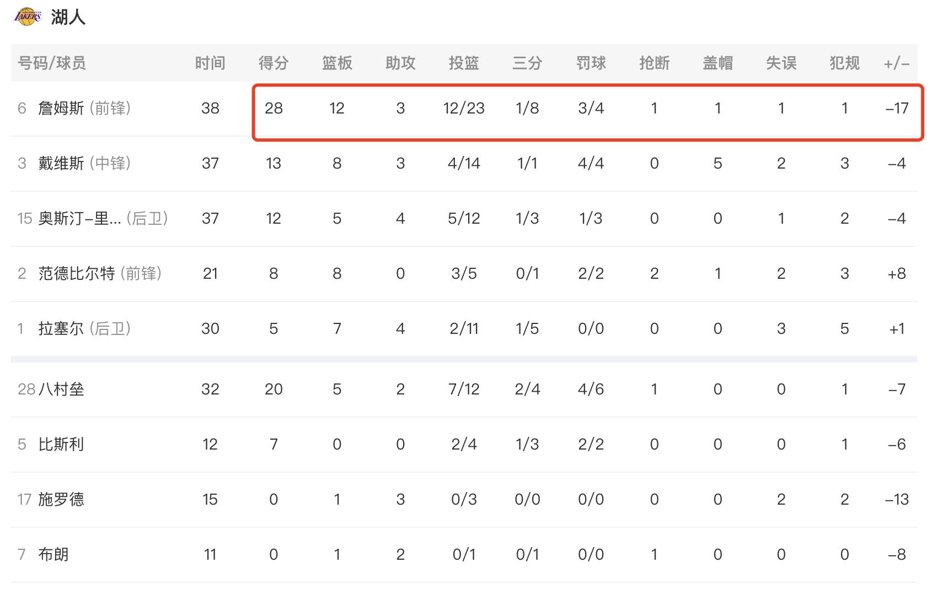点击「篮板」列表头

point(337,63)
